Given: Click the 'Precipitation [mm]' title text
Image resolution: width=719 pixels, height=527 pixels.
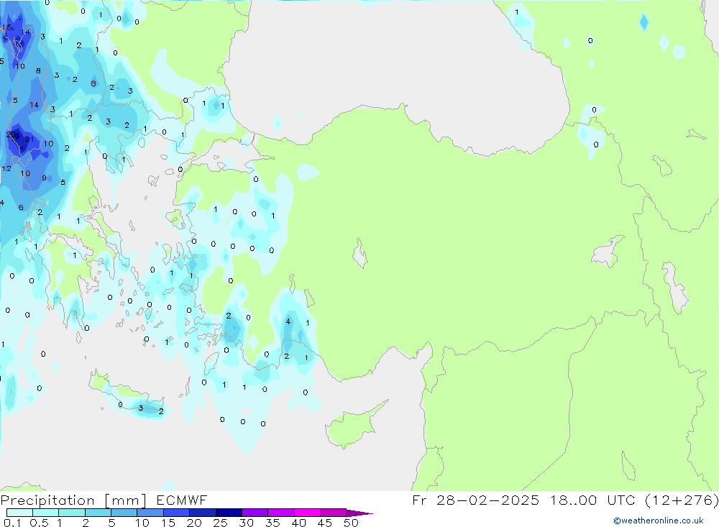Looking at the screenshot, I should pyautogui.click(x=73, y=500).
